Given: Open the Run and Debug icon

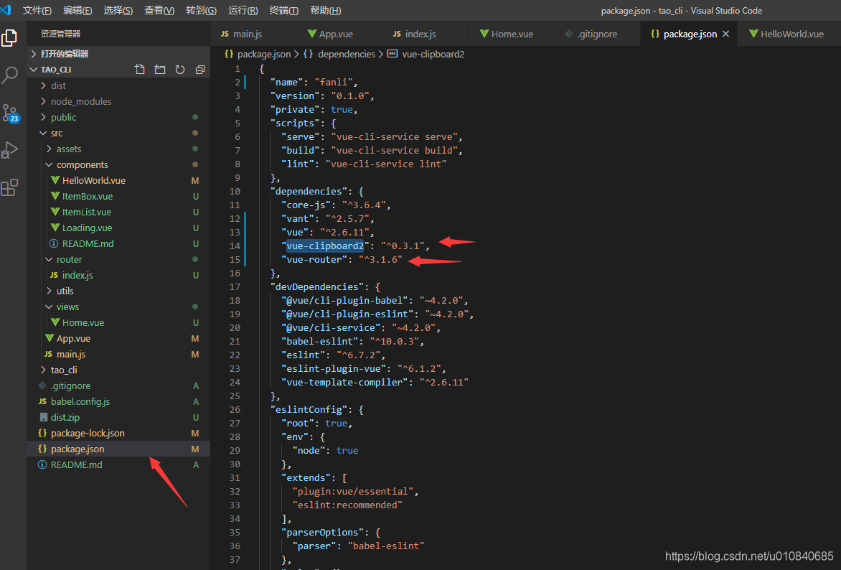Looking at the screenshot, I should click(x=9, y=150).
